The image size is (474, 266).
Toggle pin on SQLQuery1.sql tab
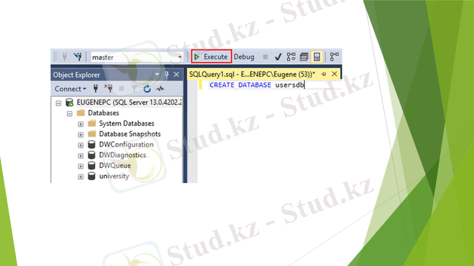coord(324,74)
